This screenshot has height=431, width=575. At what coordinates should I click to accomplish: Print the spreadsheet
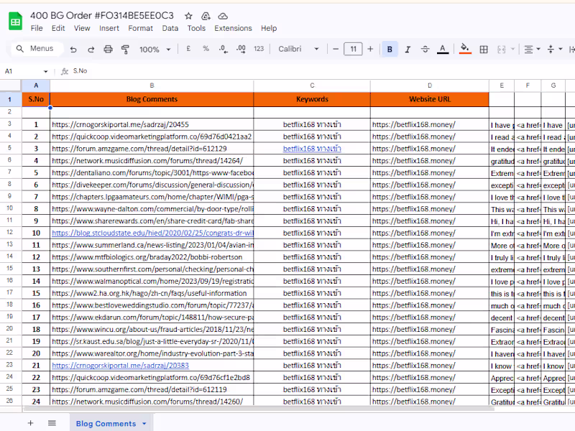(x=108, y=49)
